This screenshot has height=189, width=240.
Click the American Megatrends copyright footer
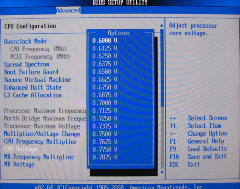pyautogui.click(x=120, y=187)
